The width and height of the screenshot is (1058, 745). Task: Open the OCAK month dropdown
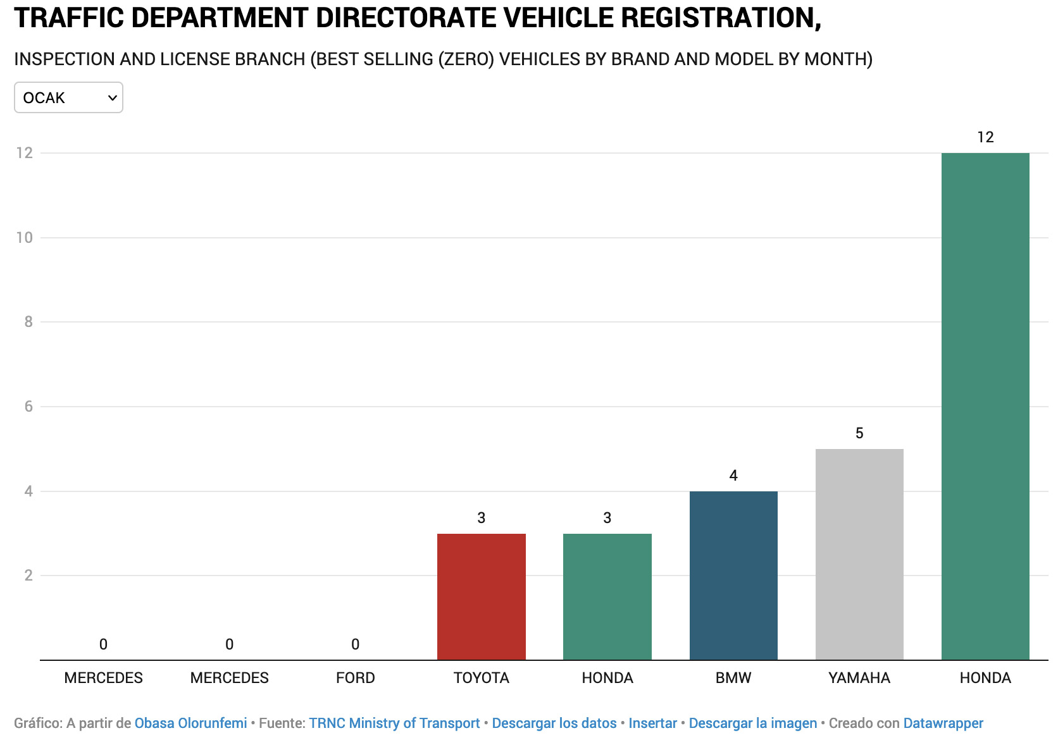click(x=68, y=97)
